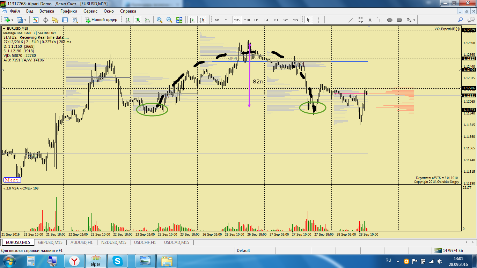Select the H4 timeframe
The width and height of the screenshot is (477, 268).
266,20
